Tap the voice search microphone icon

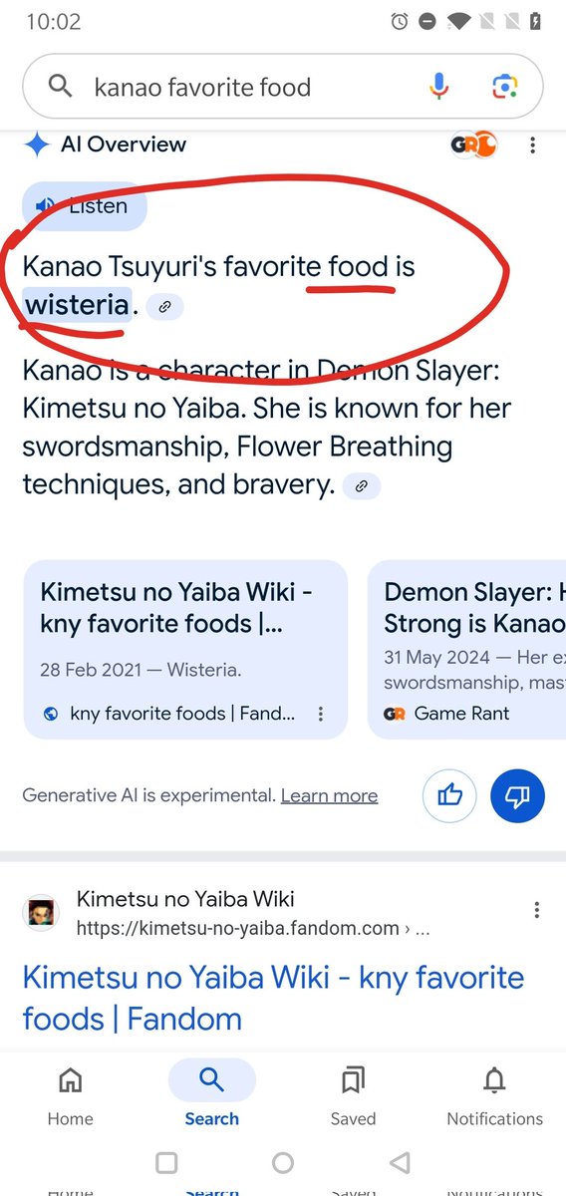click(438, 87)
